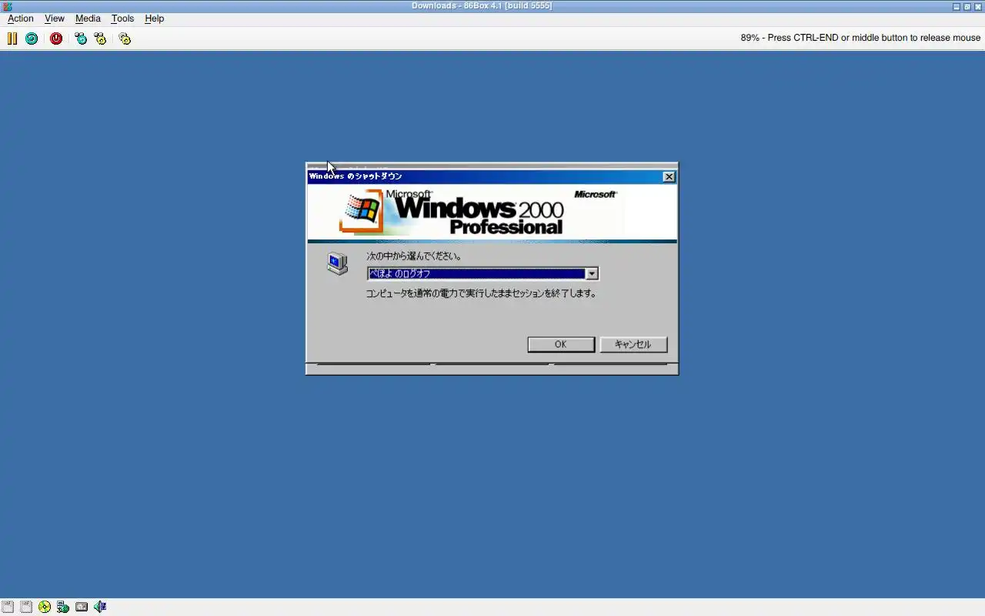Send Ctrl+Alt+Del via the teal keys icon
This screenshot has width=985, height=616.
tap(81, 38)
